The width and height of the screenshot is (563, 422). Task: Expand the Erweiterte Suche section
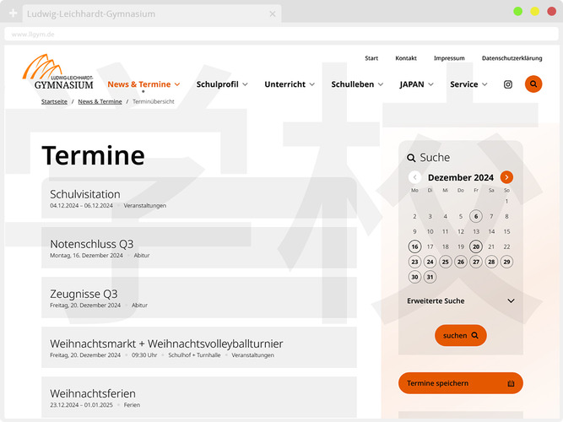(x=460, y=300)
